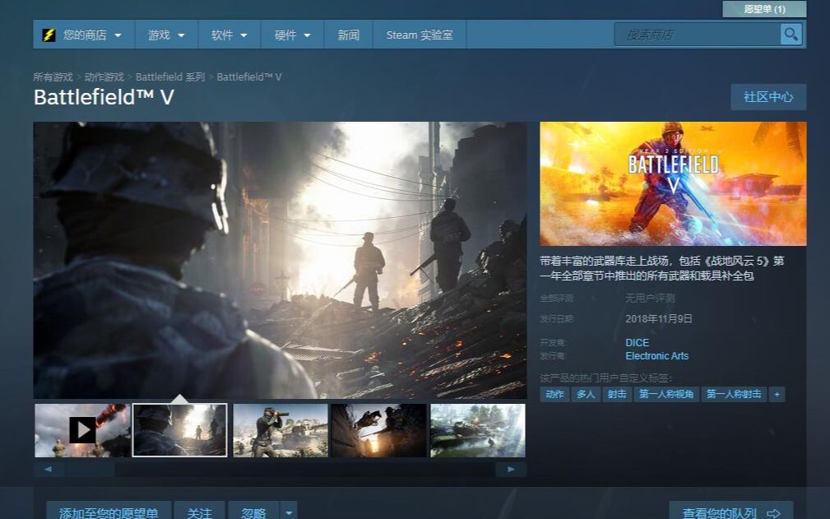Click the Battlefield™ V breadcrumb text

(x=248, y=77)
